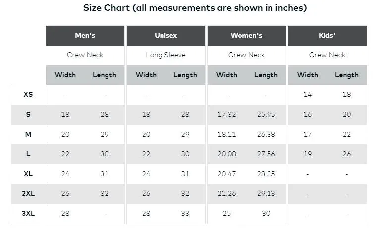Image resolution: width=378 pixels, height=231 pixels.
Task: Click the Unisex column header
Action: [x=166, y=36]
